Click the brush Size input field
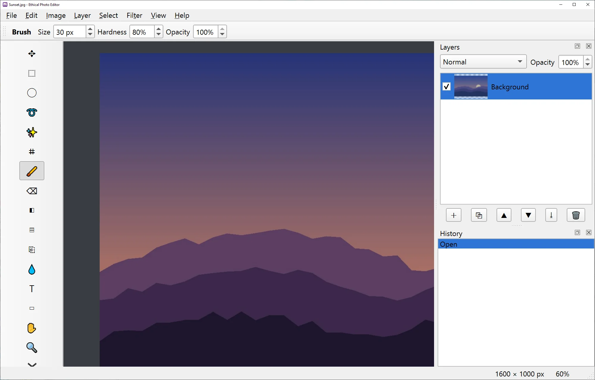Image resolution: width=595 pixels, height=380 pixels. point(70,32)
